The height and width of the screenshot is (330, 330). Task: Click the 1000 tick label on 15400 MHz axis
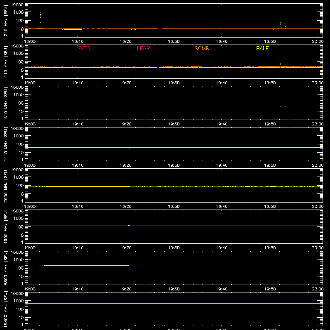[19, 301]
